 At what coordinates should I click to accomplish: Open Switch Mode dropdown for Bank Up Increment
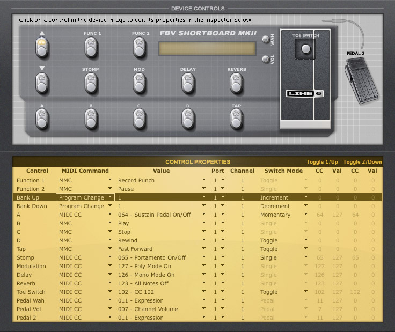click(306, 197)
